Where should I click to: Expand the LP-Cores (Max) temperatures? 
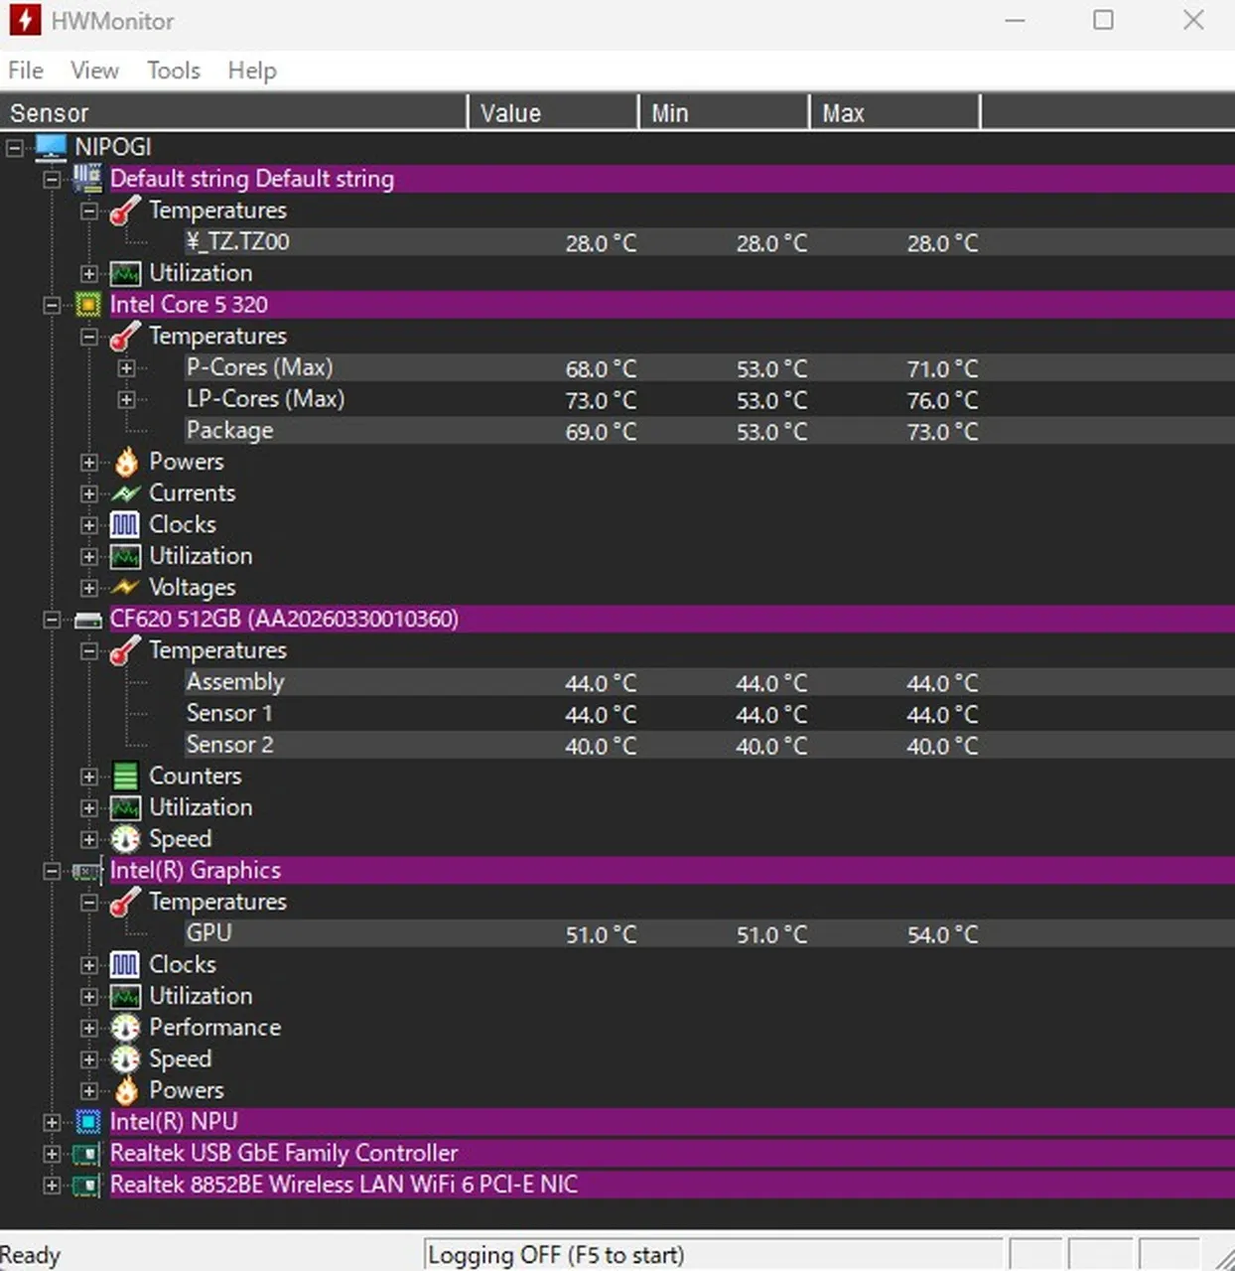coord(126,400)
